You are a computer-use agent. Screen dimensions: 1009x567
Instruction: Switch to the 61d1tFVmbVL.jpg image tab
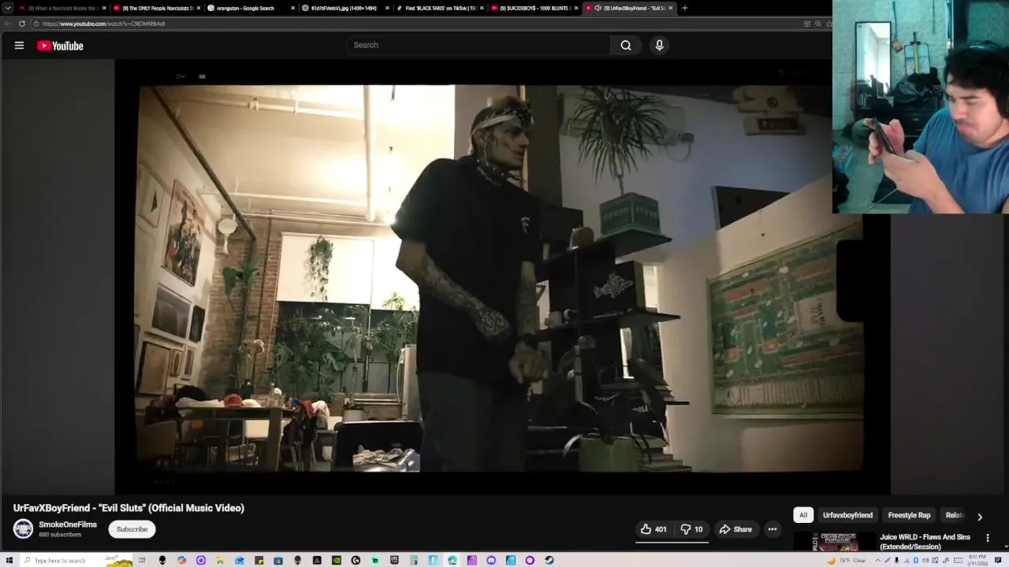click(x=345, y=8)
